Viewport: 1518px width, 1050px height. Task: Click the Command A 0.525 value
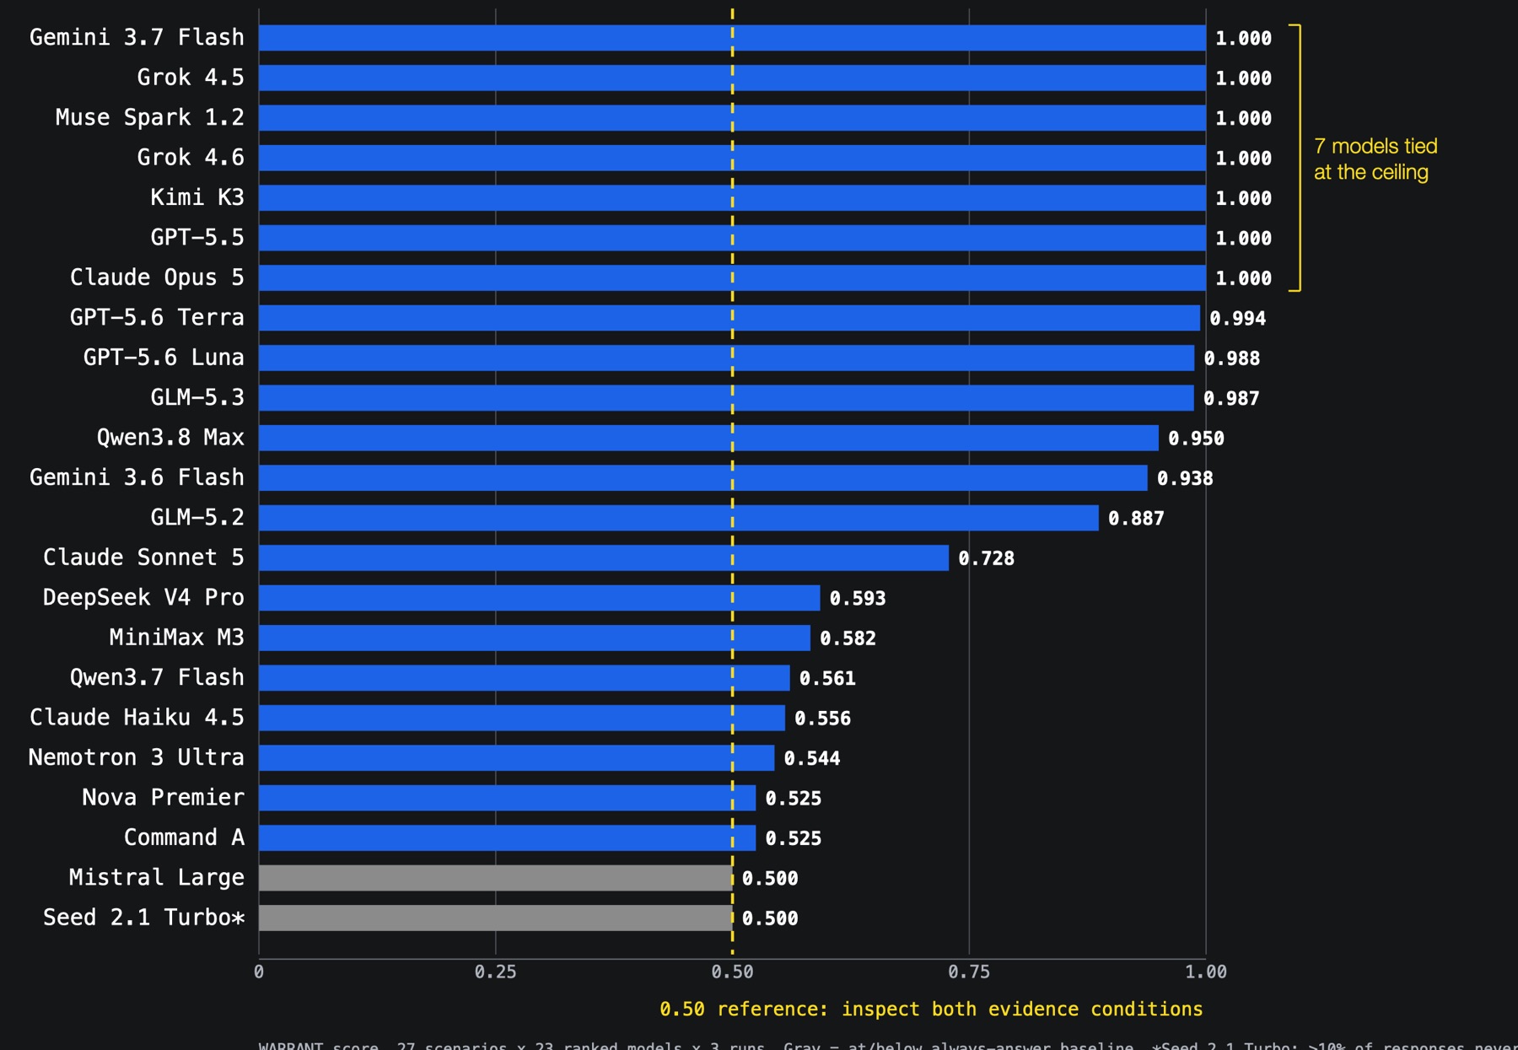pyautogui.click(x=794, y=838)
